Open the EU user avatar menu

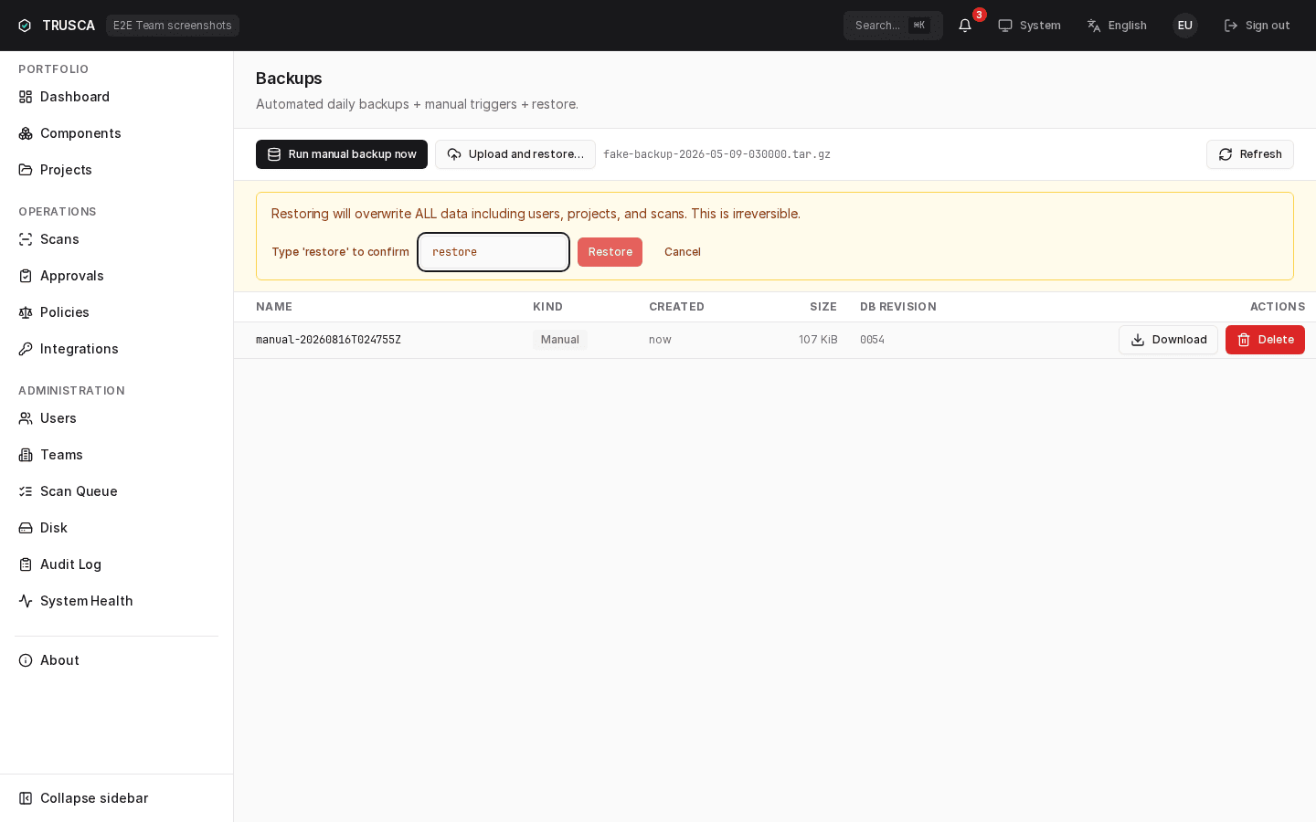click(x=1185, y=26)
